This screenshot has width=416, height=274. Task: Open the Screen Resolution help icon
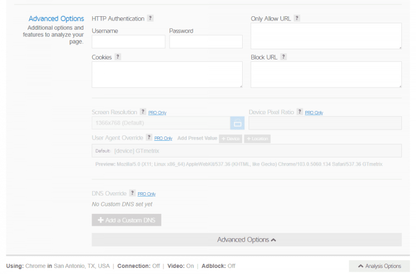(x=143, y=112)
